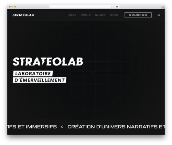
Task: Navigate to the Emplois section
Action: [114, 15]
